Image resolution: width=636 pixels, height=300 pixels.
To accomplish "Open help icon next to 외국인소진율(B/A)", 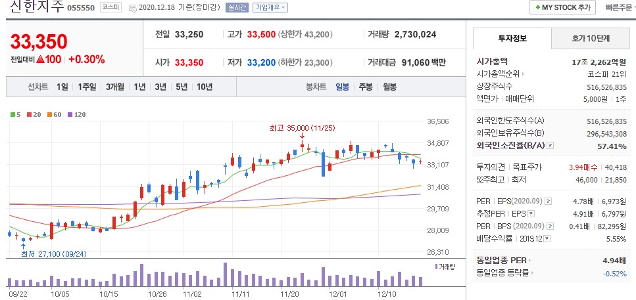I will pos(550,146).
